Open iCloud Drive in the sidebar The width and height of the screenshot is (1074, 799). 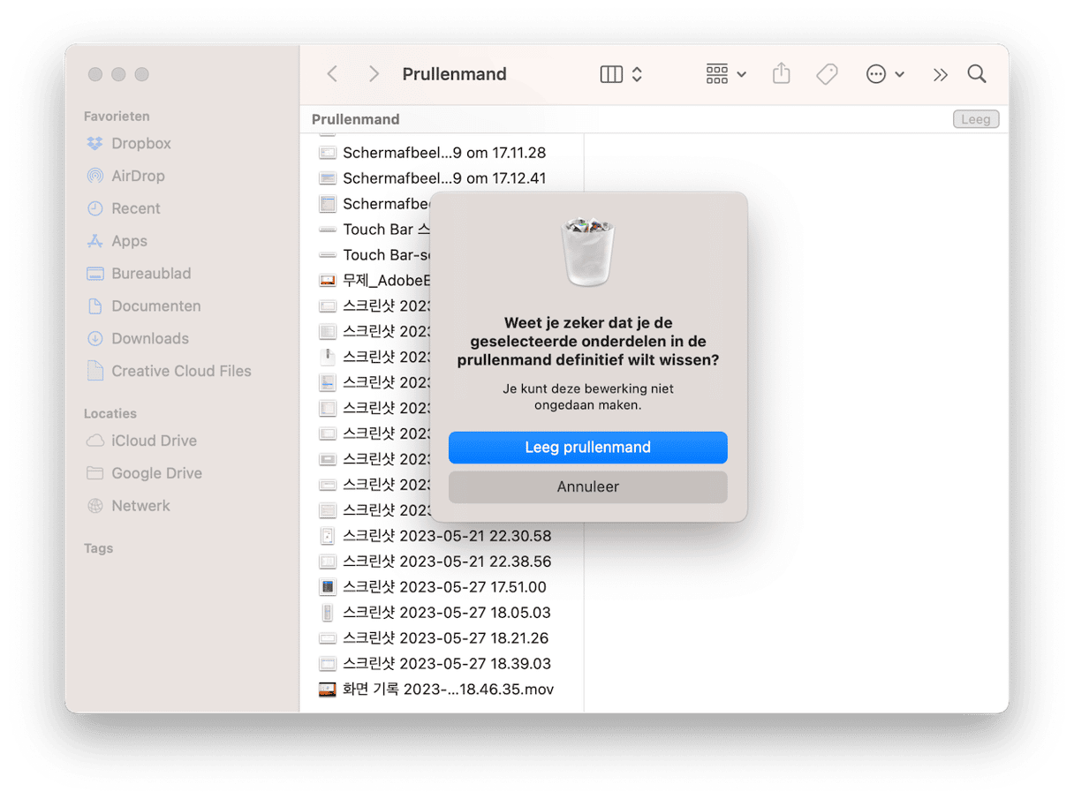pyautogui.click(x=154, y=441)
